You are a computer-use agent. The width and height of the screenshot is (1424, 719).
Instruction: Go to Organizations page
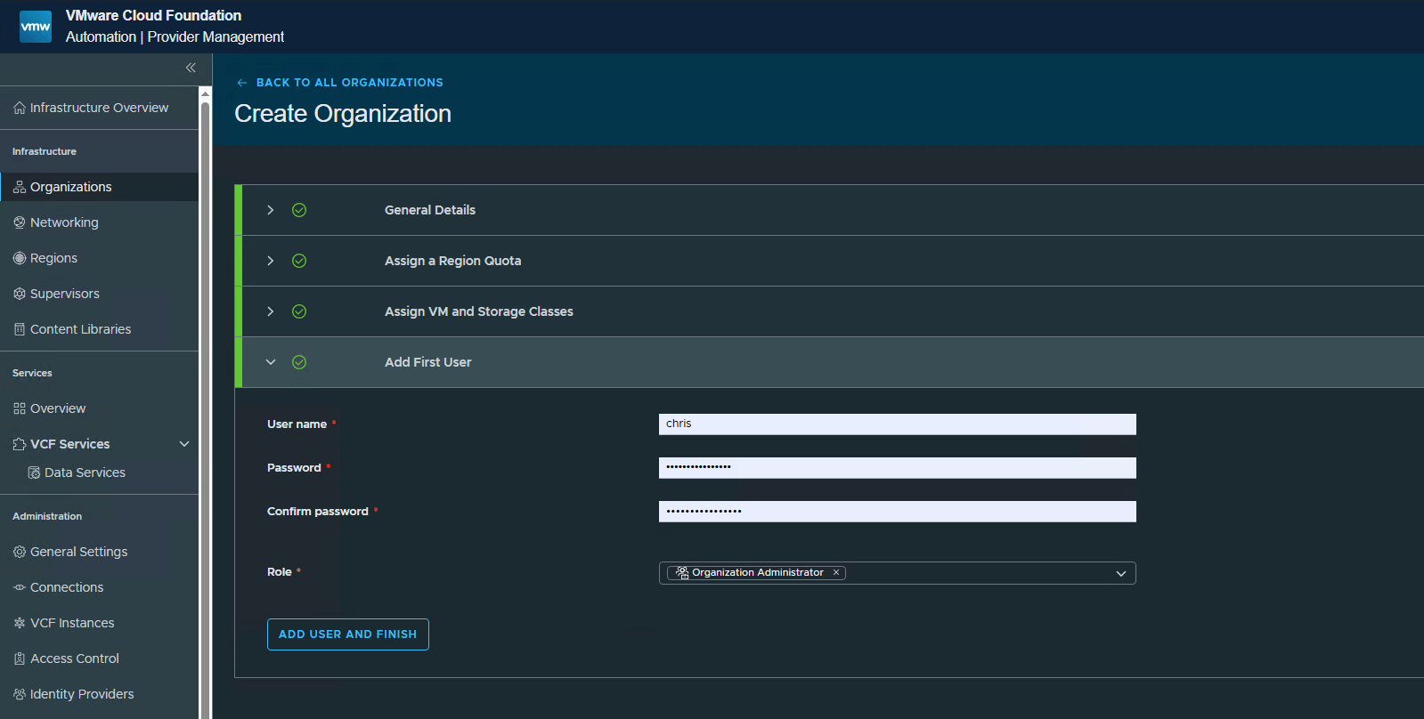[x=99, y=187]
